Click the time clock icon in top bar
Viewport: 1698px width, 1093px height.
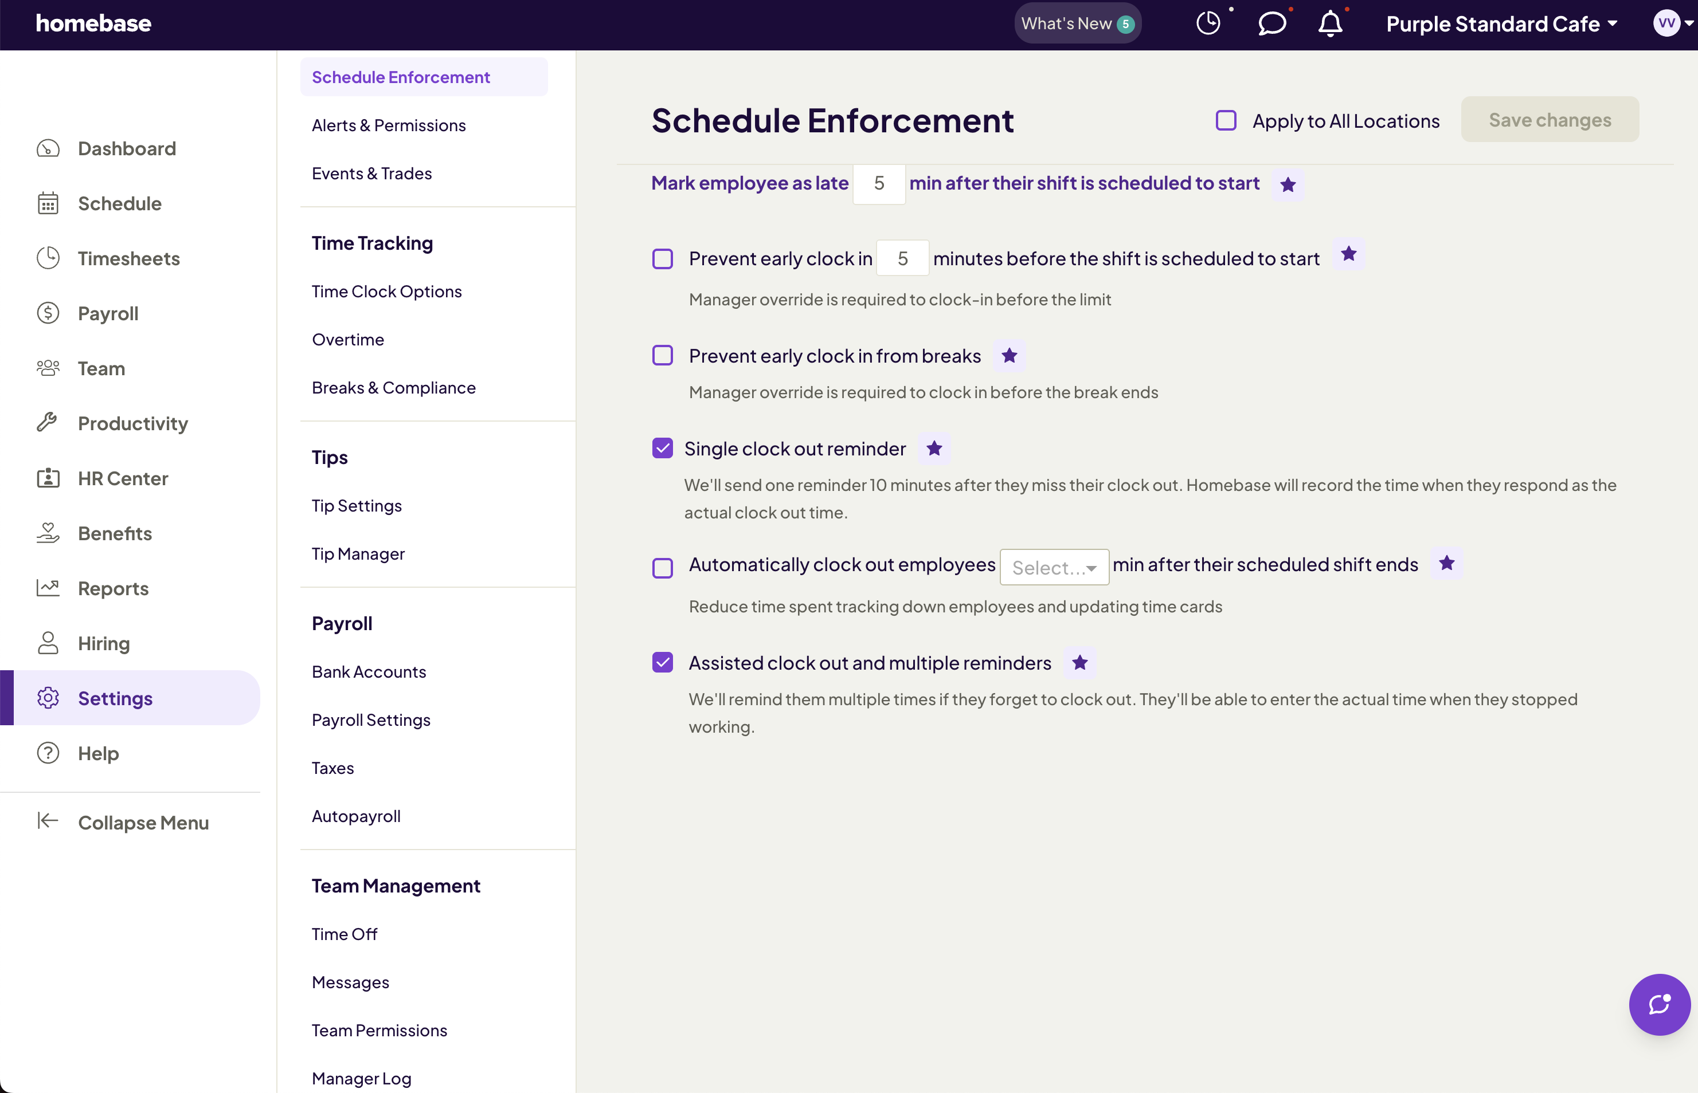(x=1208, y=23)
